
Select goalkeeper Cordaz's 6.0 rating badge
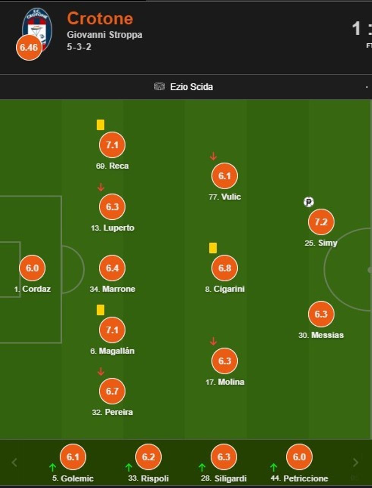[32, 268]
